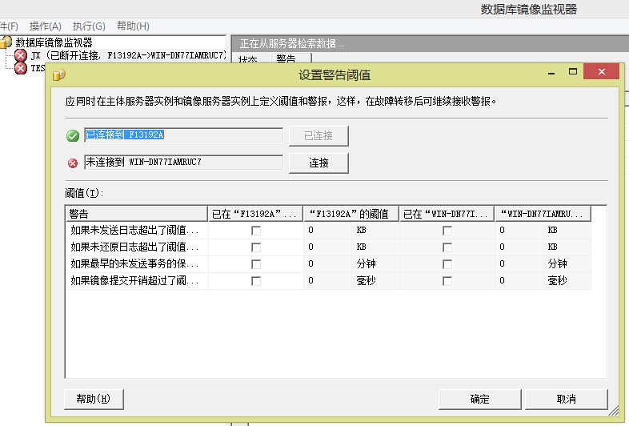Click the green connected status icon for F13192A
Viewport: 629px width, 426px height.
tap(73, 136)
